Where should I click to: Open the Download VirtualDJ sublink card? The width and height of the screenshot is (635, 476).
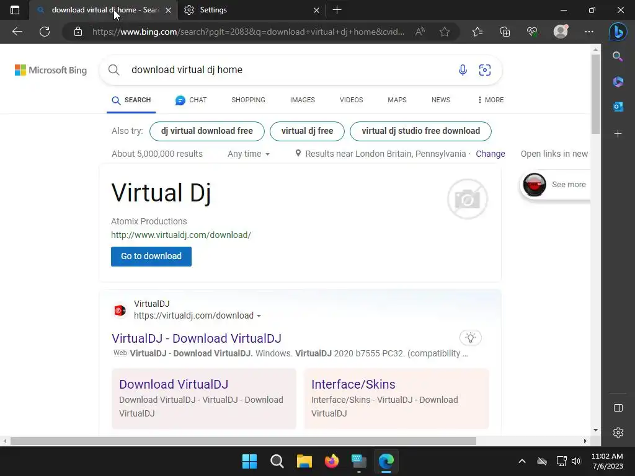click(x=203, y=399)
